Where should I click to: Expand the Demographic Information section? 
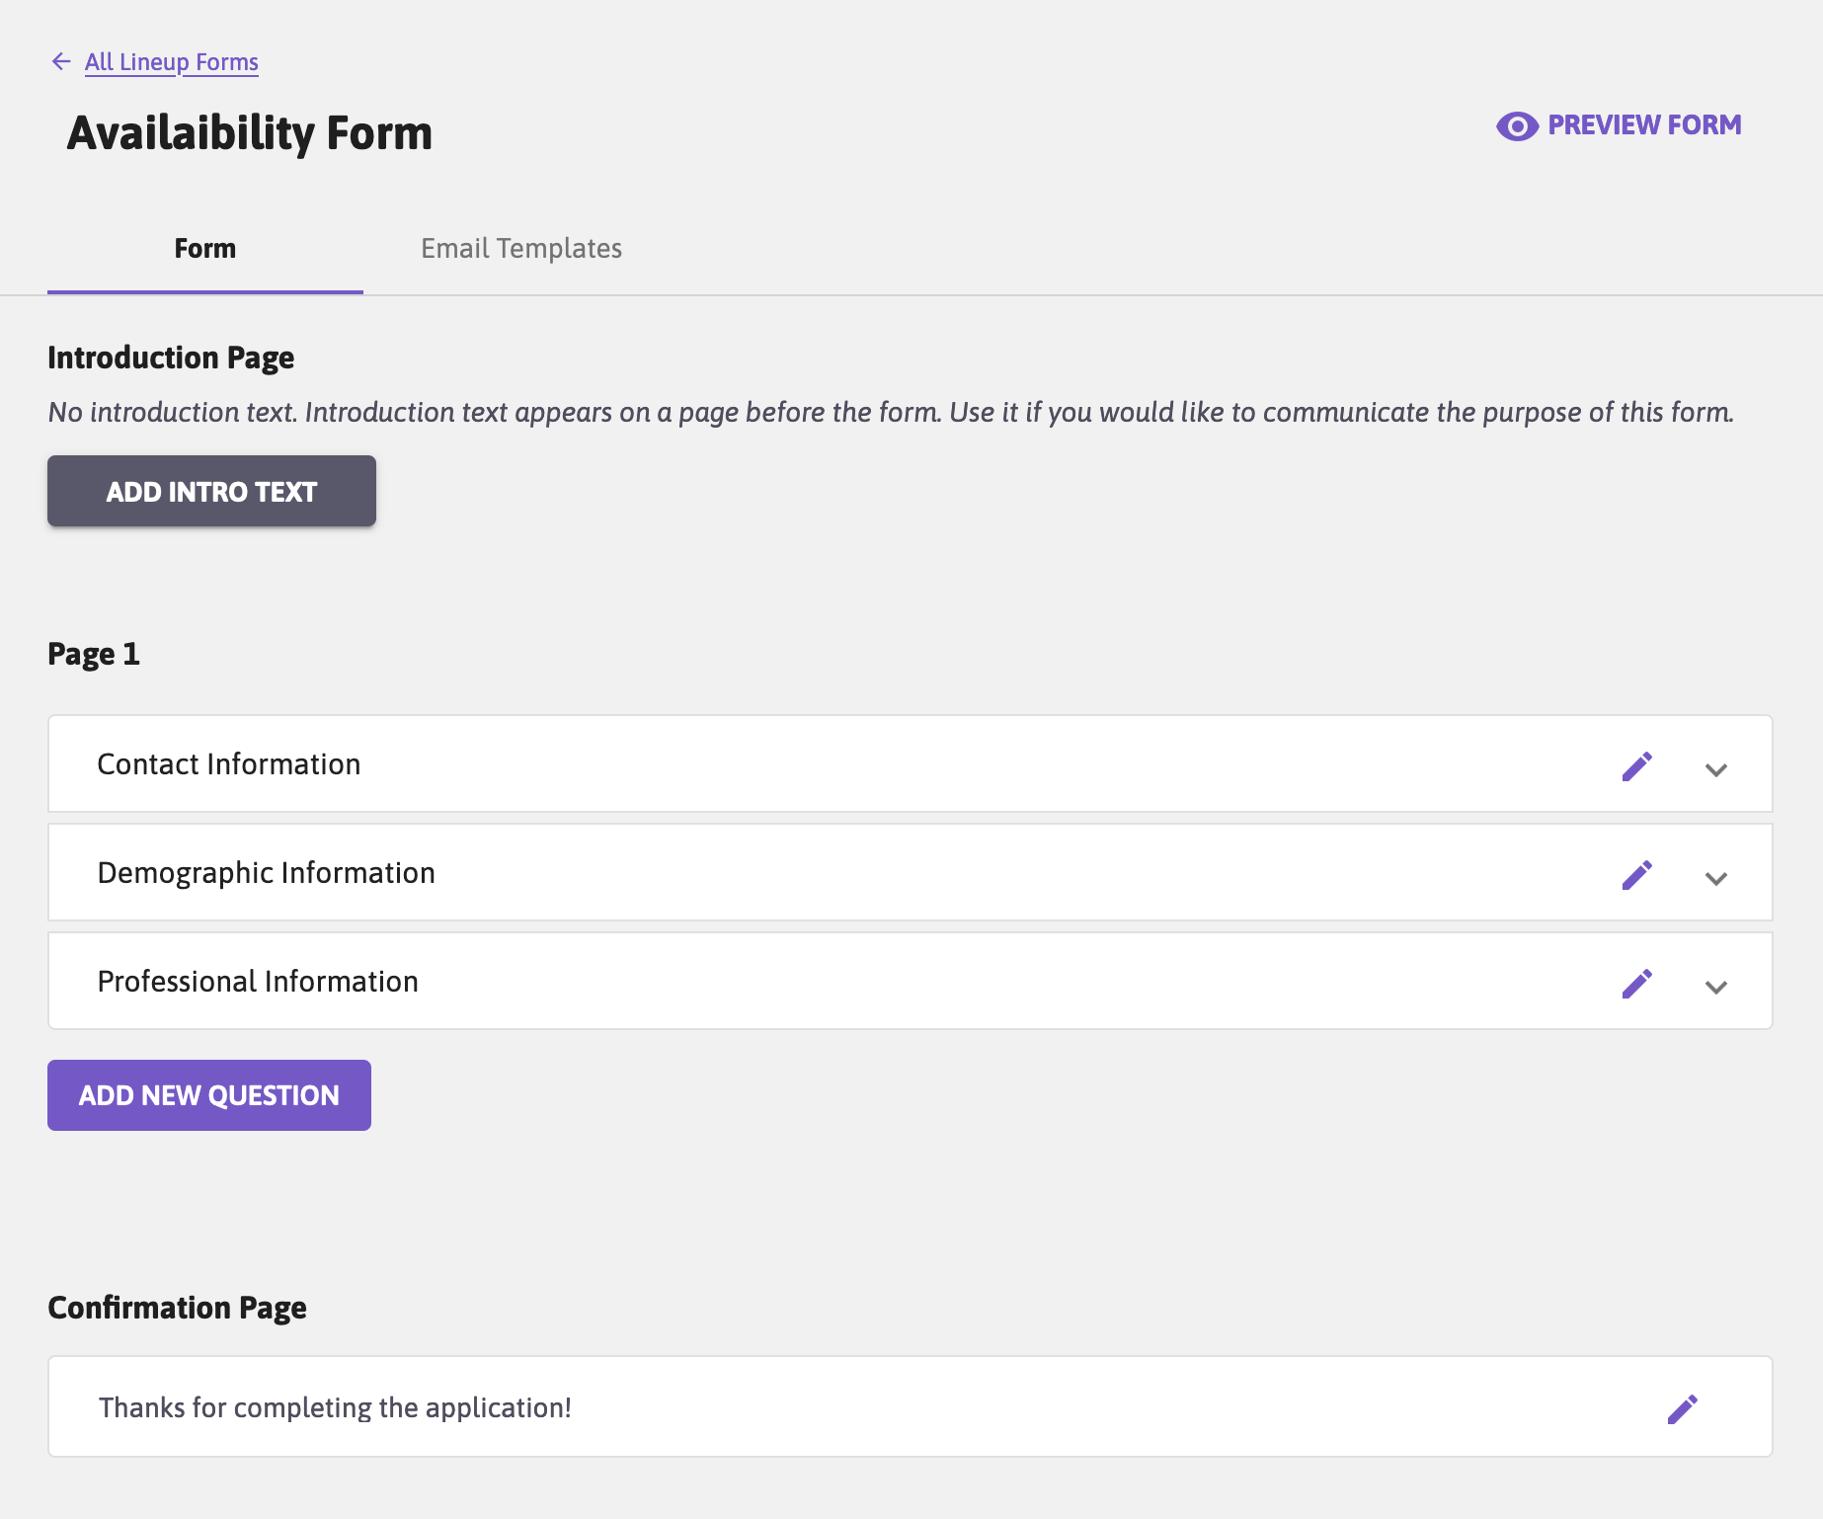[x=1716, y=877]
